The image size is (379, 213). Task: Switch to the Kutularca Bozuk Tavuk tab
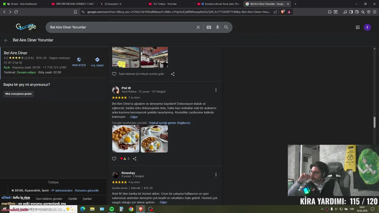[219, 4]
